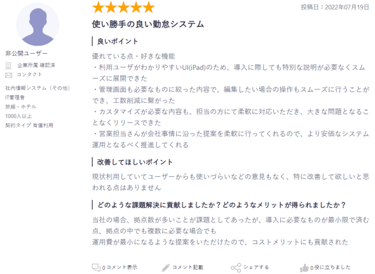Click the 良いポイント section heading
Image resolution: width=375 pixels, height=274 pixels.
[x=118, y=41]
